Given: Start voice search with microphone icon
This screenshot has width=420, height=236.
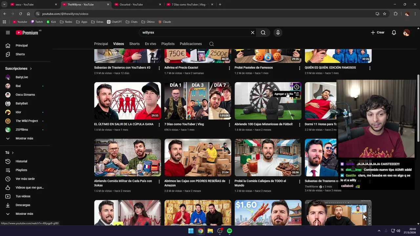Looking at the screenshot, I should coord(278,32).
